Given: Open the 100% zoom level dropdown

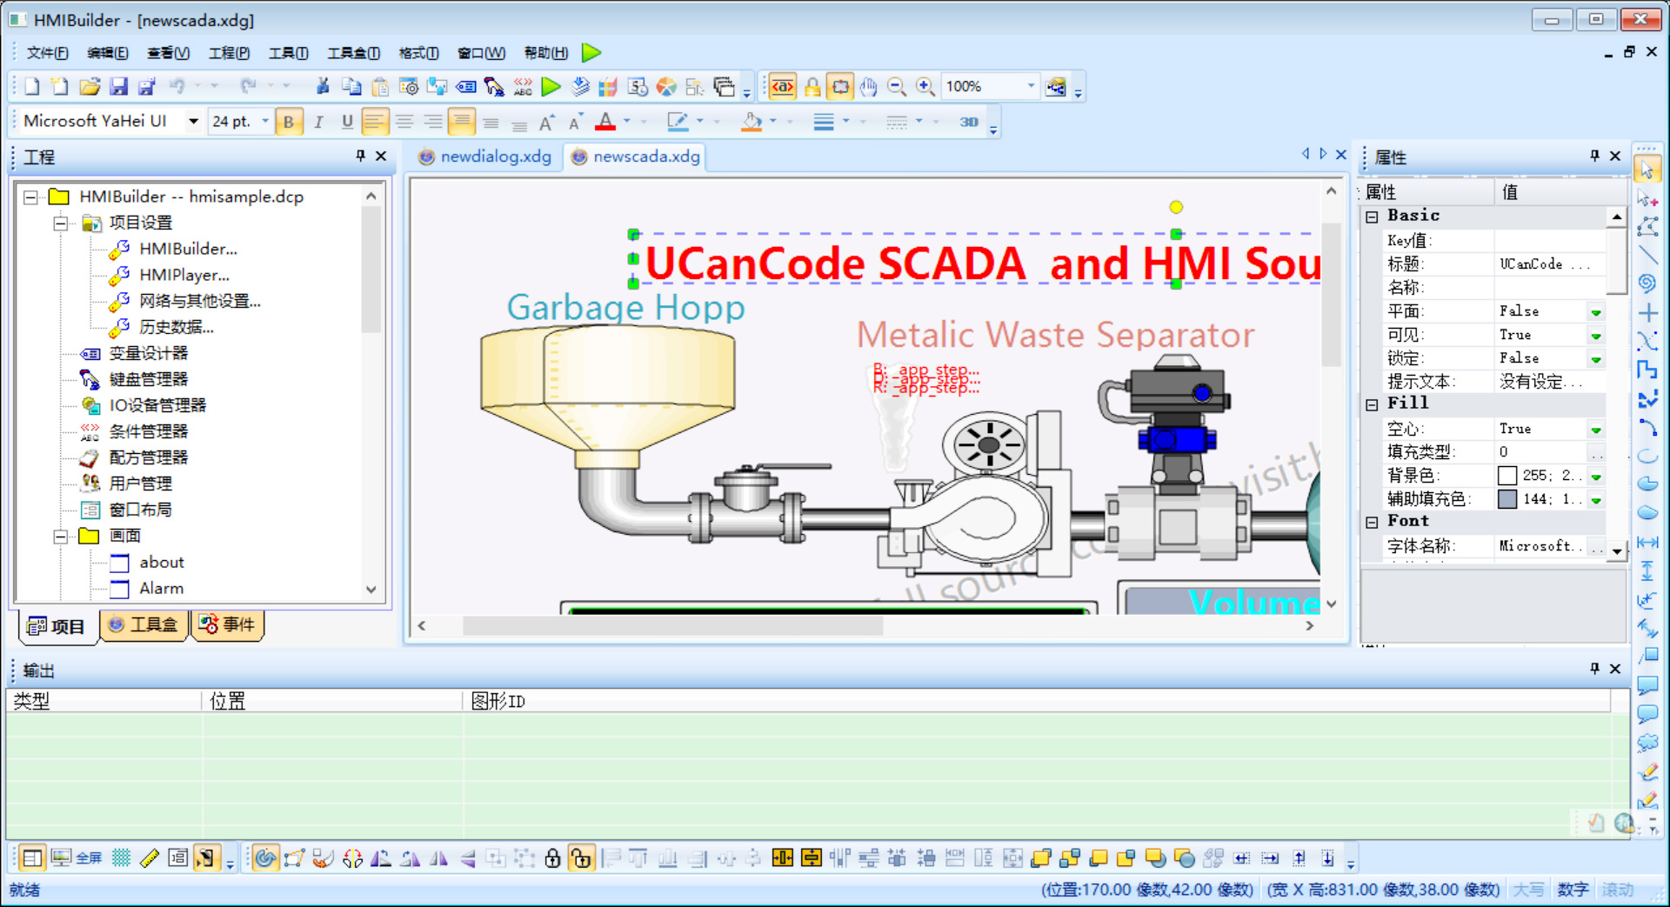Looking at the screenshot, I should 1031,86.
